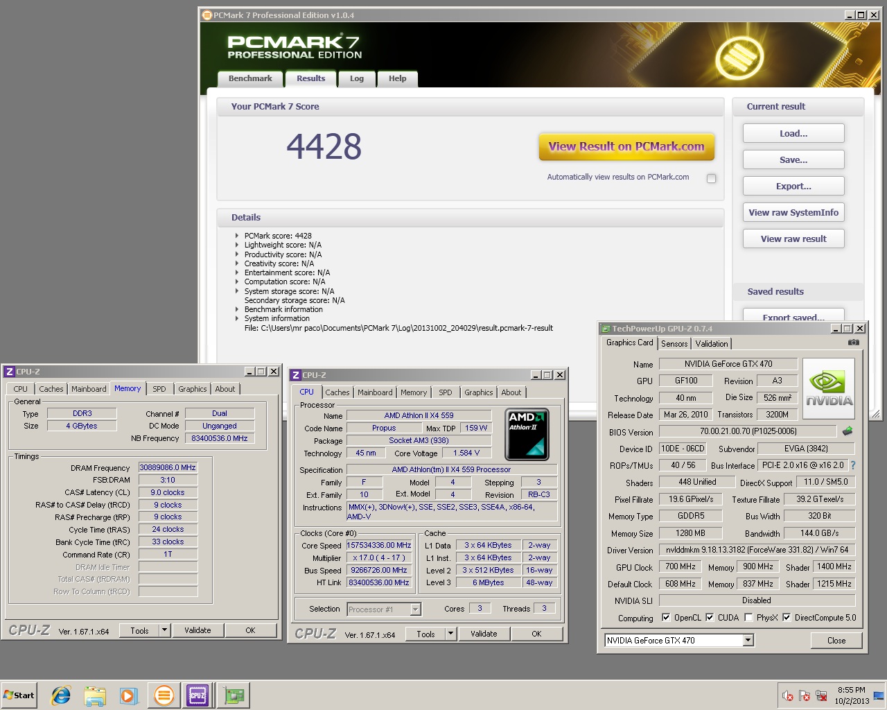Click the GPU-Z title bar icon

(606, 329)
